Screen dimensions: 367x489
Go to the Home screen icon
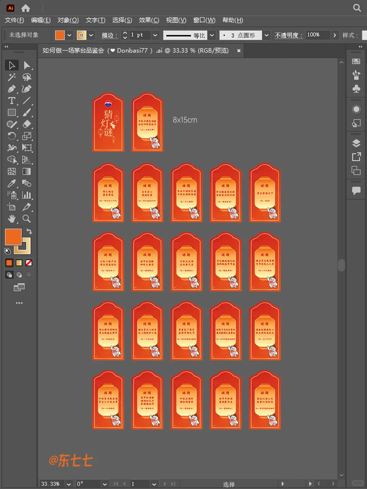coord(25,8)
